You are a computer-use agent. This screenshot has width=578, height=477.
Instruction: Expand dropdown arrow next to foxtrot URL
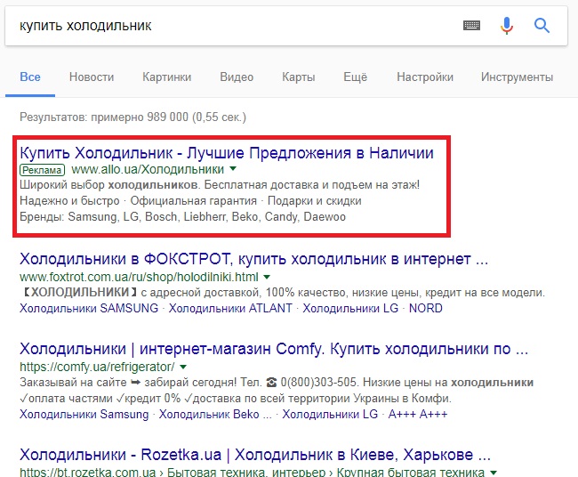click(x=267, y=277)
